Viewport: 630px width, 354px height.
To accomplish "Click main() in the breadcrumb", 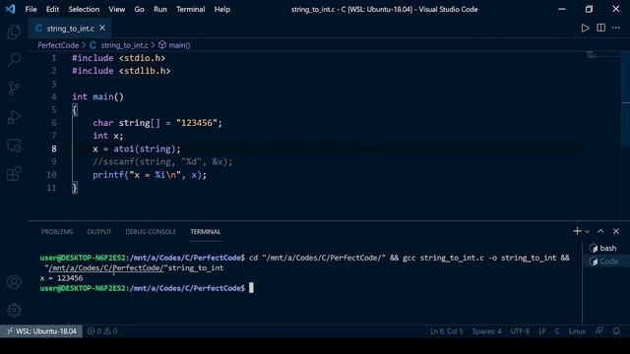I will 179,45.
